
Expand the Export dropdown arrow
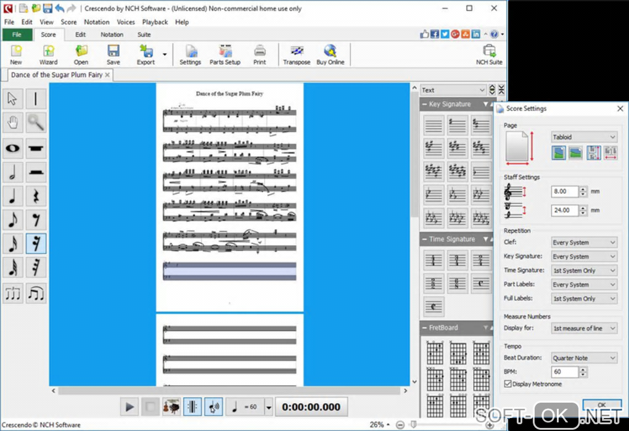click(165, 54)
